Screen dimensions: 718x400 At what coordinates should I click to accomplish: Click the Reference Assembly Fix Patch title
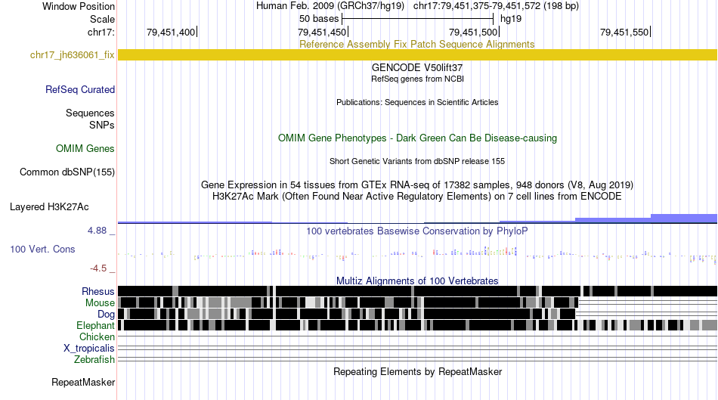416,44
